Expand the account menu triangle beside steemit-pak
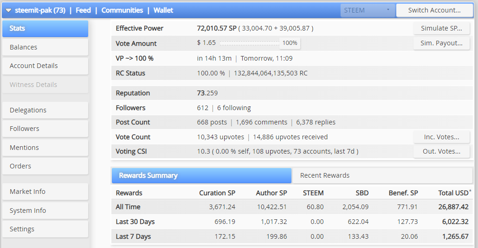The height and width of the screenshot is (248, 478). (8, 11)
